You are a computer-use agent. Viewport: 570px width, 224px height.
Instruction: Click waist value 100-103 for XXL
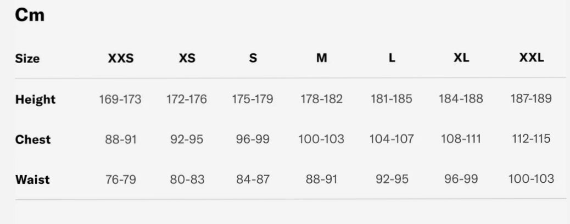(532, 179)
